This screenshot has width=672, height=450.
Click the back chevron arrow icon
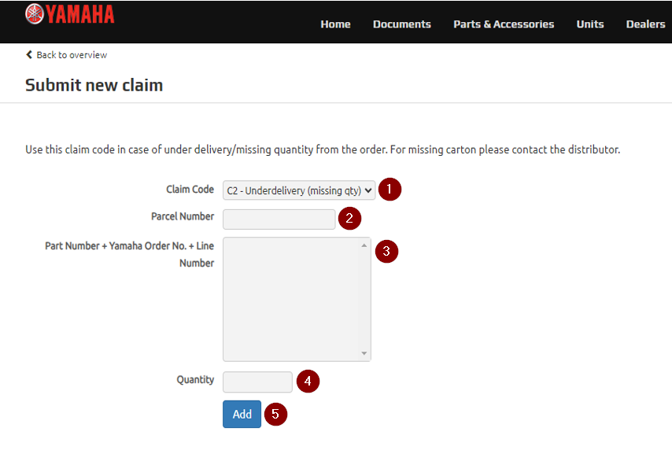pyautogui.click(x=29, y=54)
